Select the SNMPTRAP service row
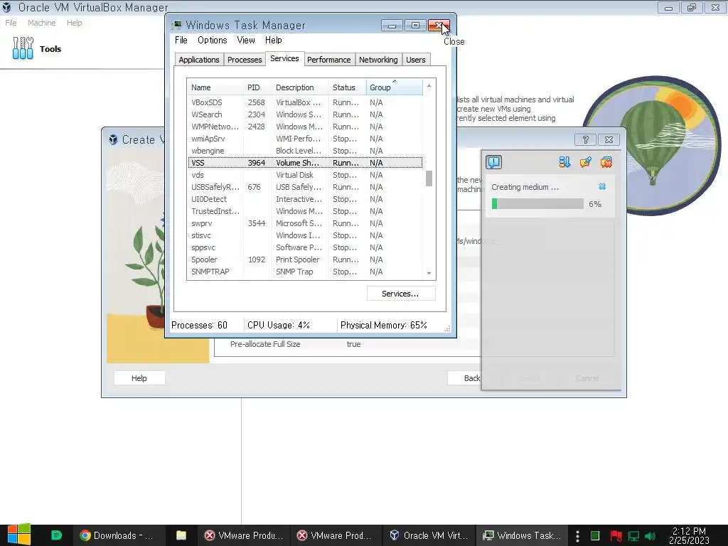Screen dimensions: 728x546 [305, 271]
